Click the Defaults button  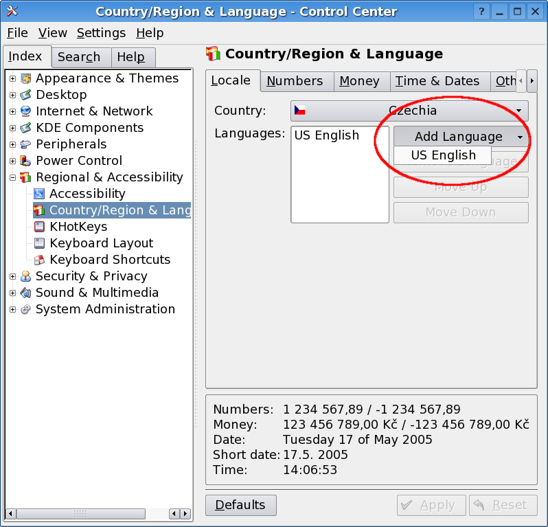tap(241, 505)
